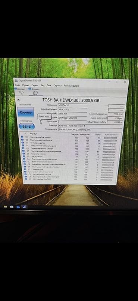
Task: Click status icon for attribute 09
Action: 23,156
